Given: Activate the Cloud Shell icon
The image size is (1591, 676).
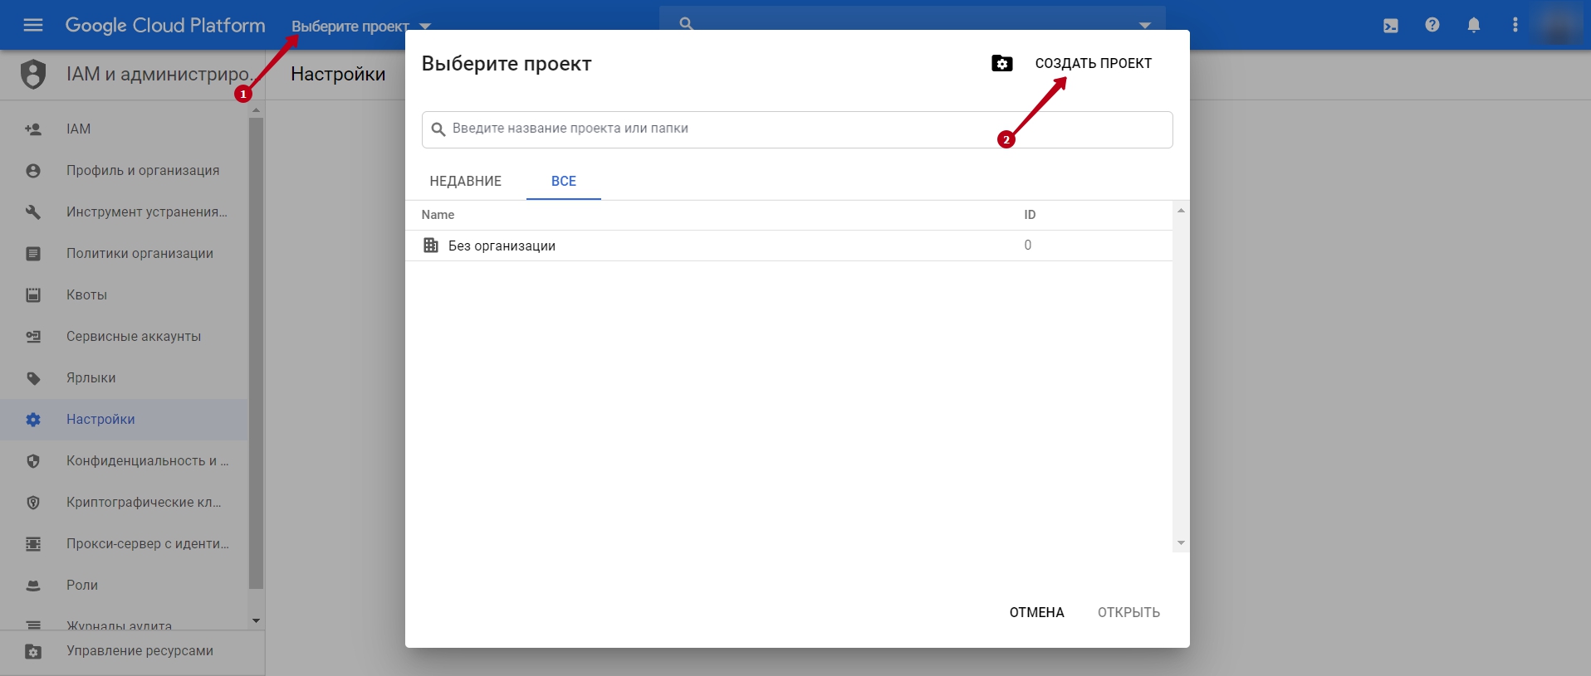Looking at the screenshot, I should pos(1391,26).
